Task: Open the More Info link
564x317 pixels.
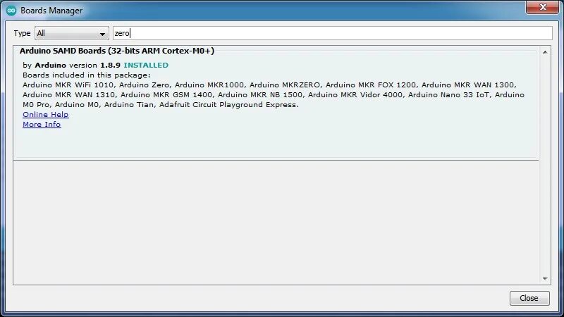Action: pos(42,125)
